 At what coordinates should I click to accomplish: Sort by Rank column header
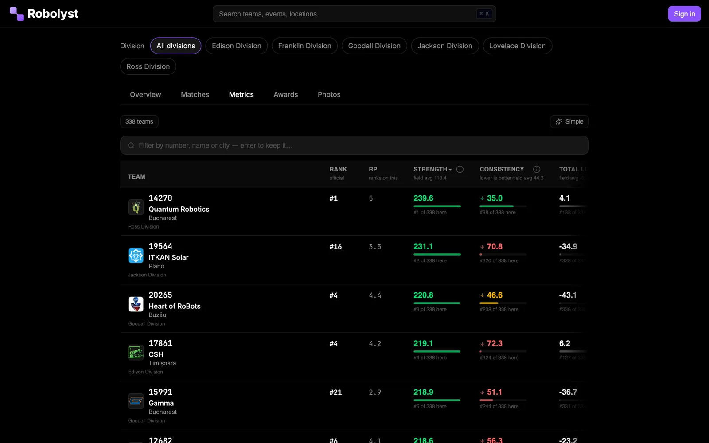(x=338, y=169)
